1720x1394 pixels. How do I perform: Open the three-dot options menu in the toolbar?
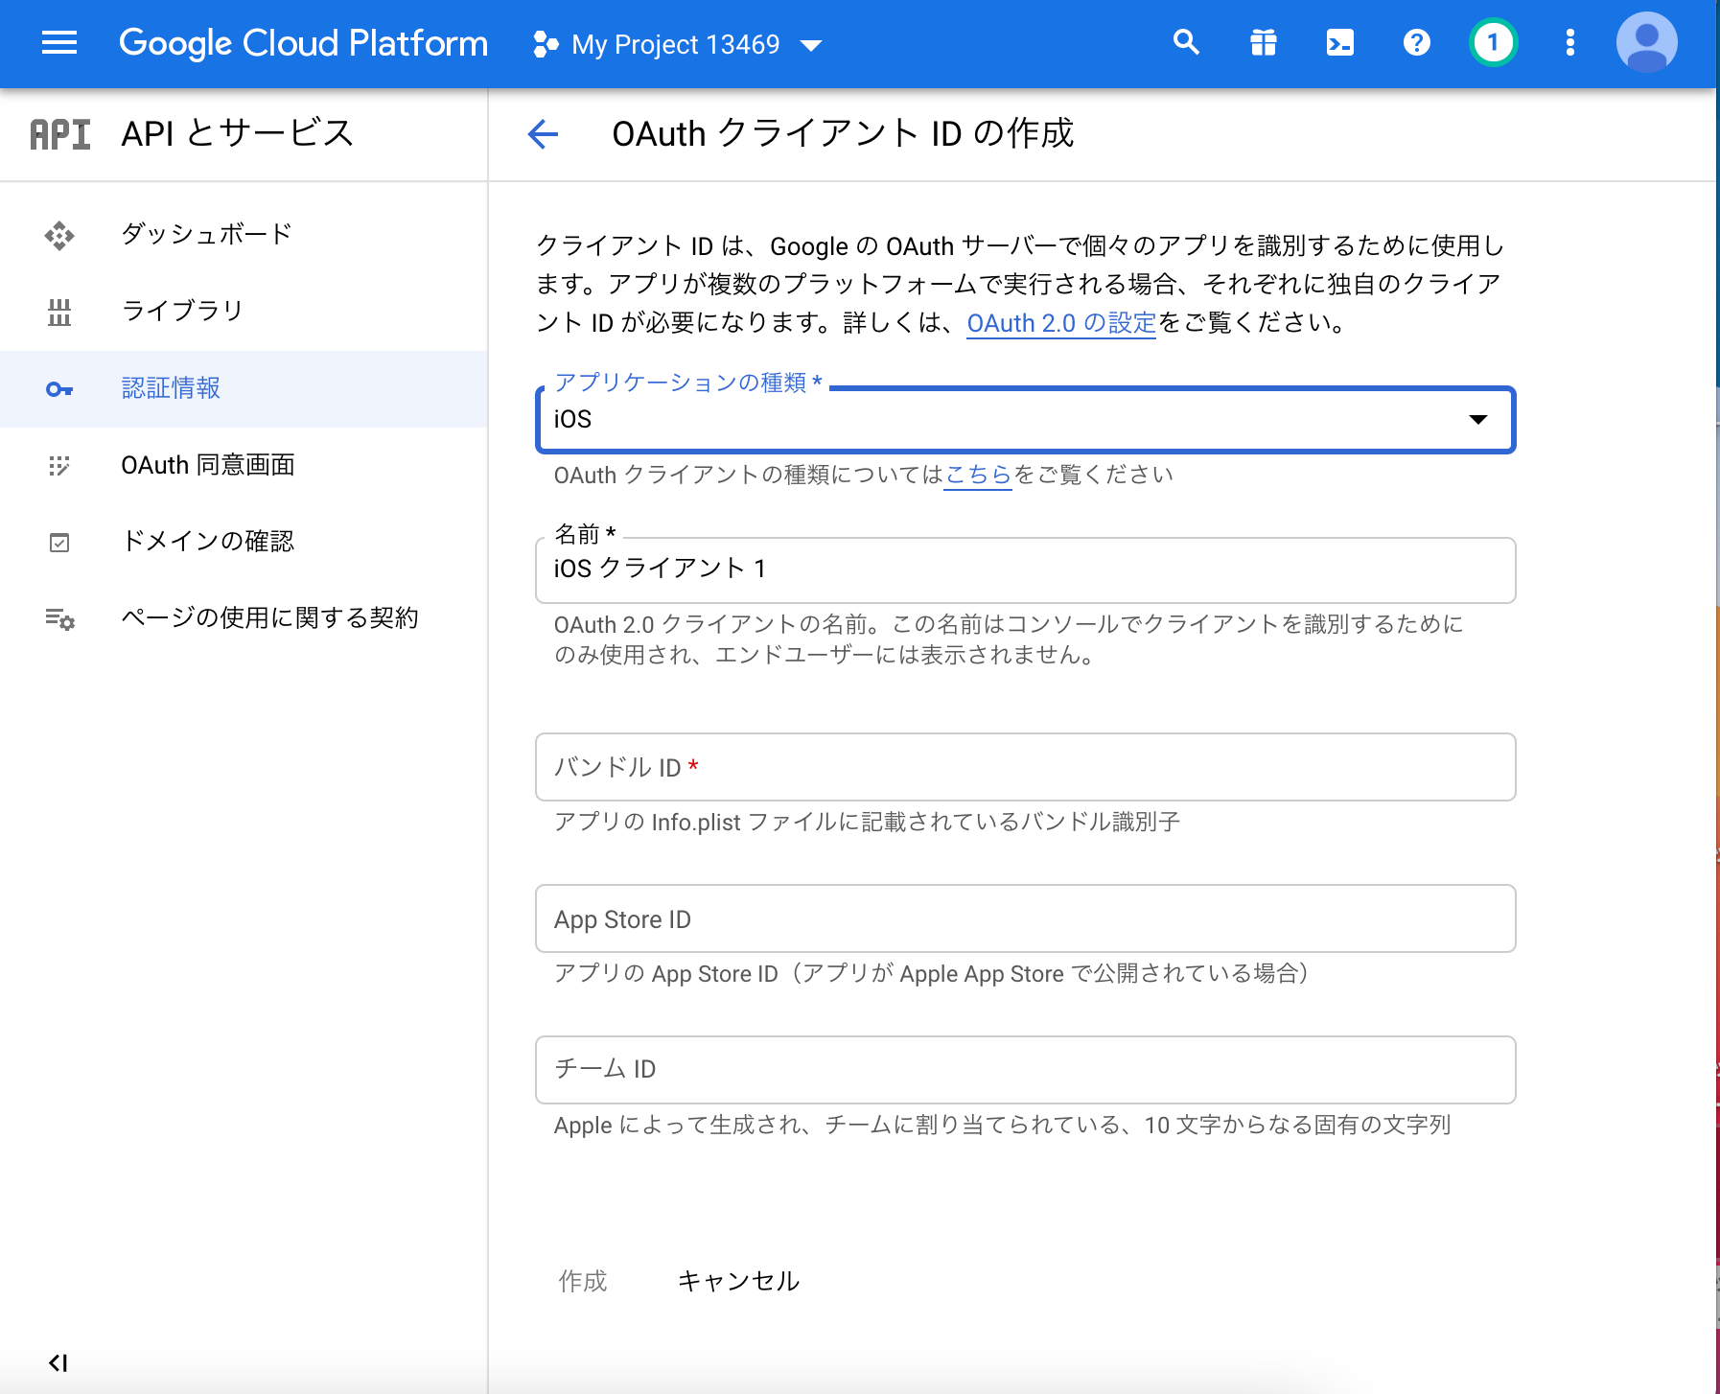point(1570,43)
